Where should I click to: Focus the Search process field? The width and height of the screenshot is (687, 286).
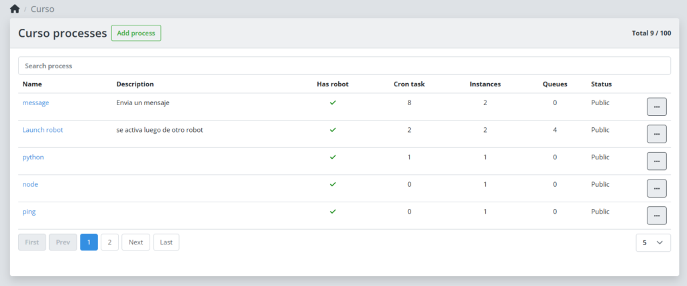(344, 66)
